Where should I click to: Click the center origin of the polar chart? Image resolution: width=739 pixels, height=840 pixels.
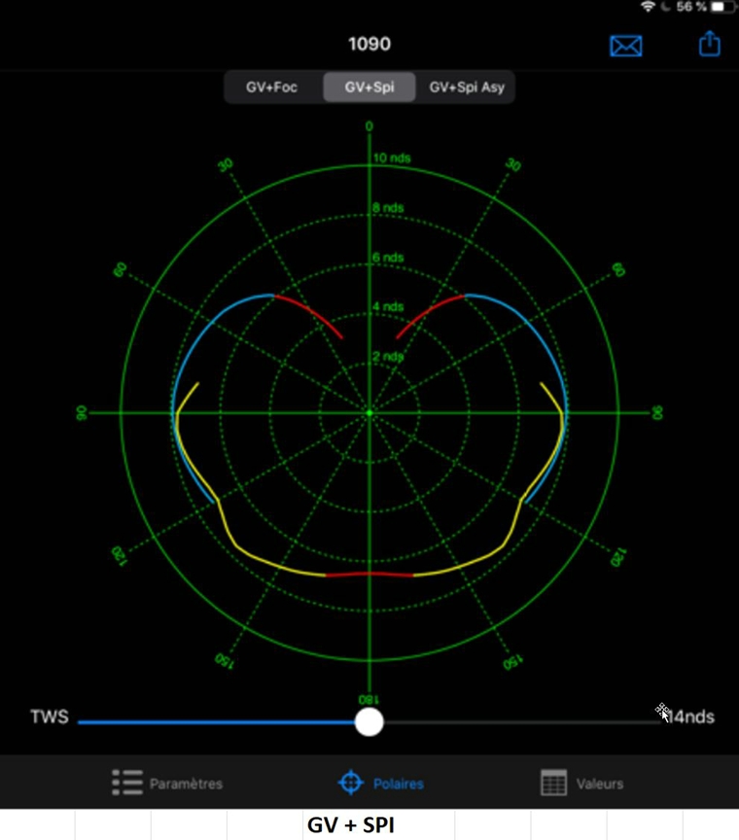coord(369,413)
